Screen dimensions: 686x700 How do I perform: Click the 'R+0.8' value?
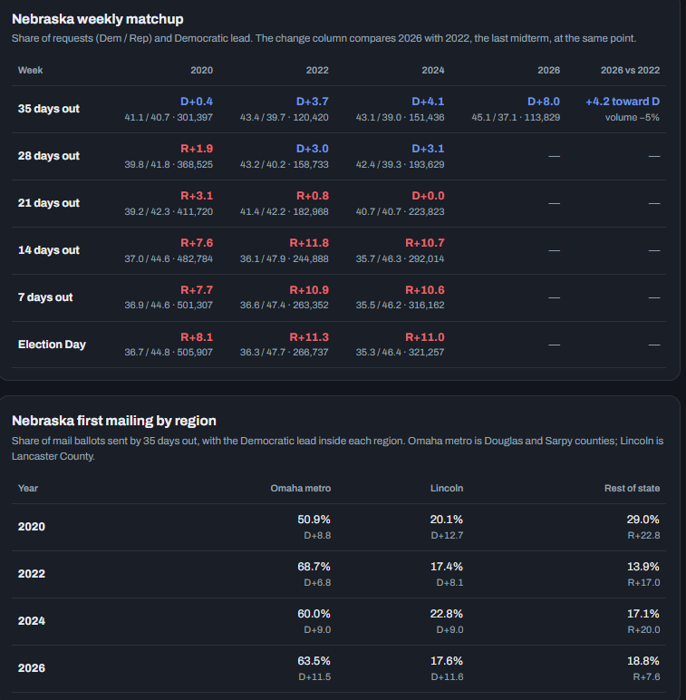click(x=313, y=196)
